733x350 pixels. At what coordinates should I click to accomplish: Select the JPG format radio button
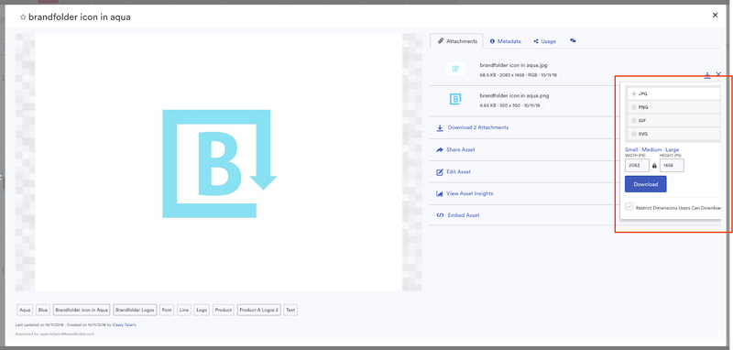tap(634, 94)
